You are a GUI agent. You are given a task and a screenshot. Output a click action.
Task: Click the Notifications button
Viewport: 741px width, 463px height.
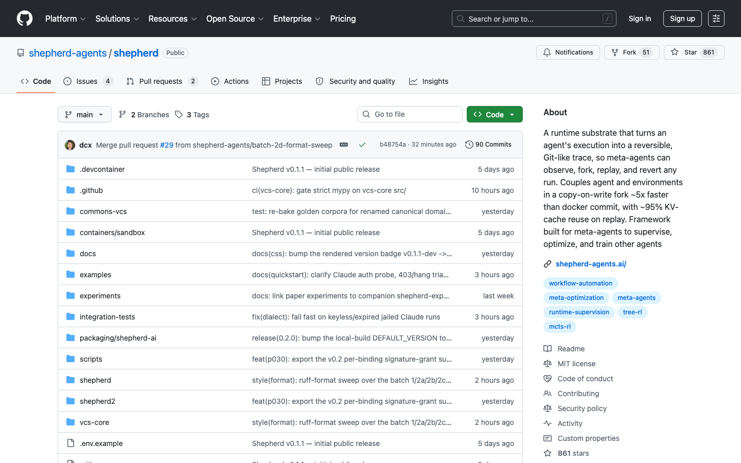pos(568,52)
